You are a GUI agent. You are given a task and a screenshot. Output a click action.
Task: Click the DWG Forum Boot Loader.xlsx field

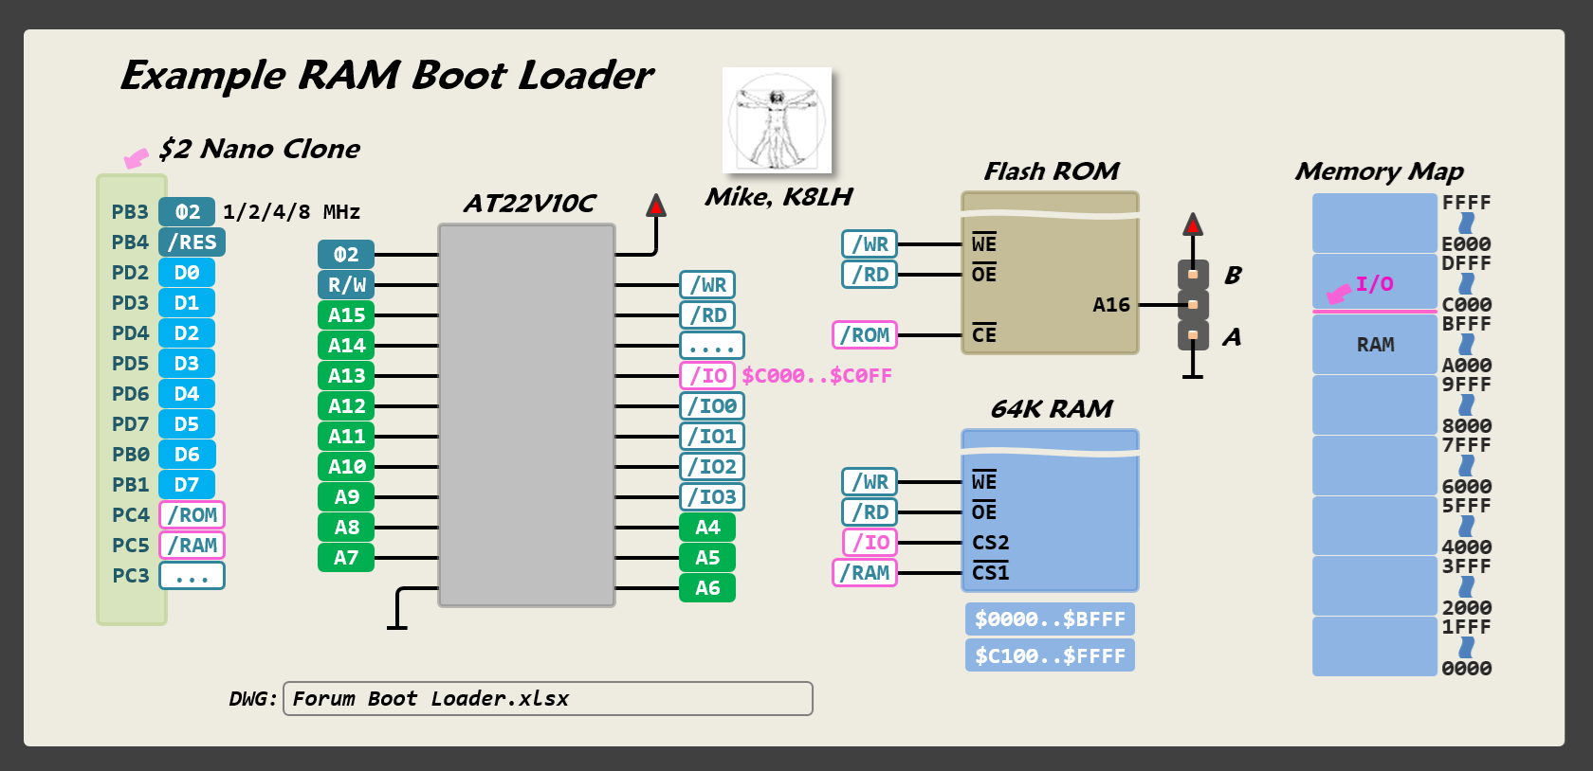(x=547, y=699)
